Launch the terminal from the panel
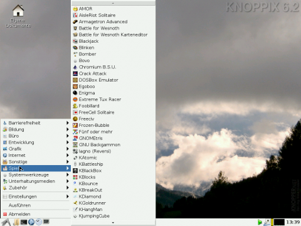Image resolution: width=301 pixels, height=226 pixels. point(24,222)
